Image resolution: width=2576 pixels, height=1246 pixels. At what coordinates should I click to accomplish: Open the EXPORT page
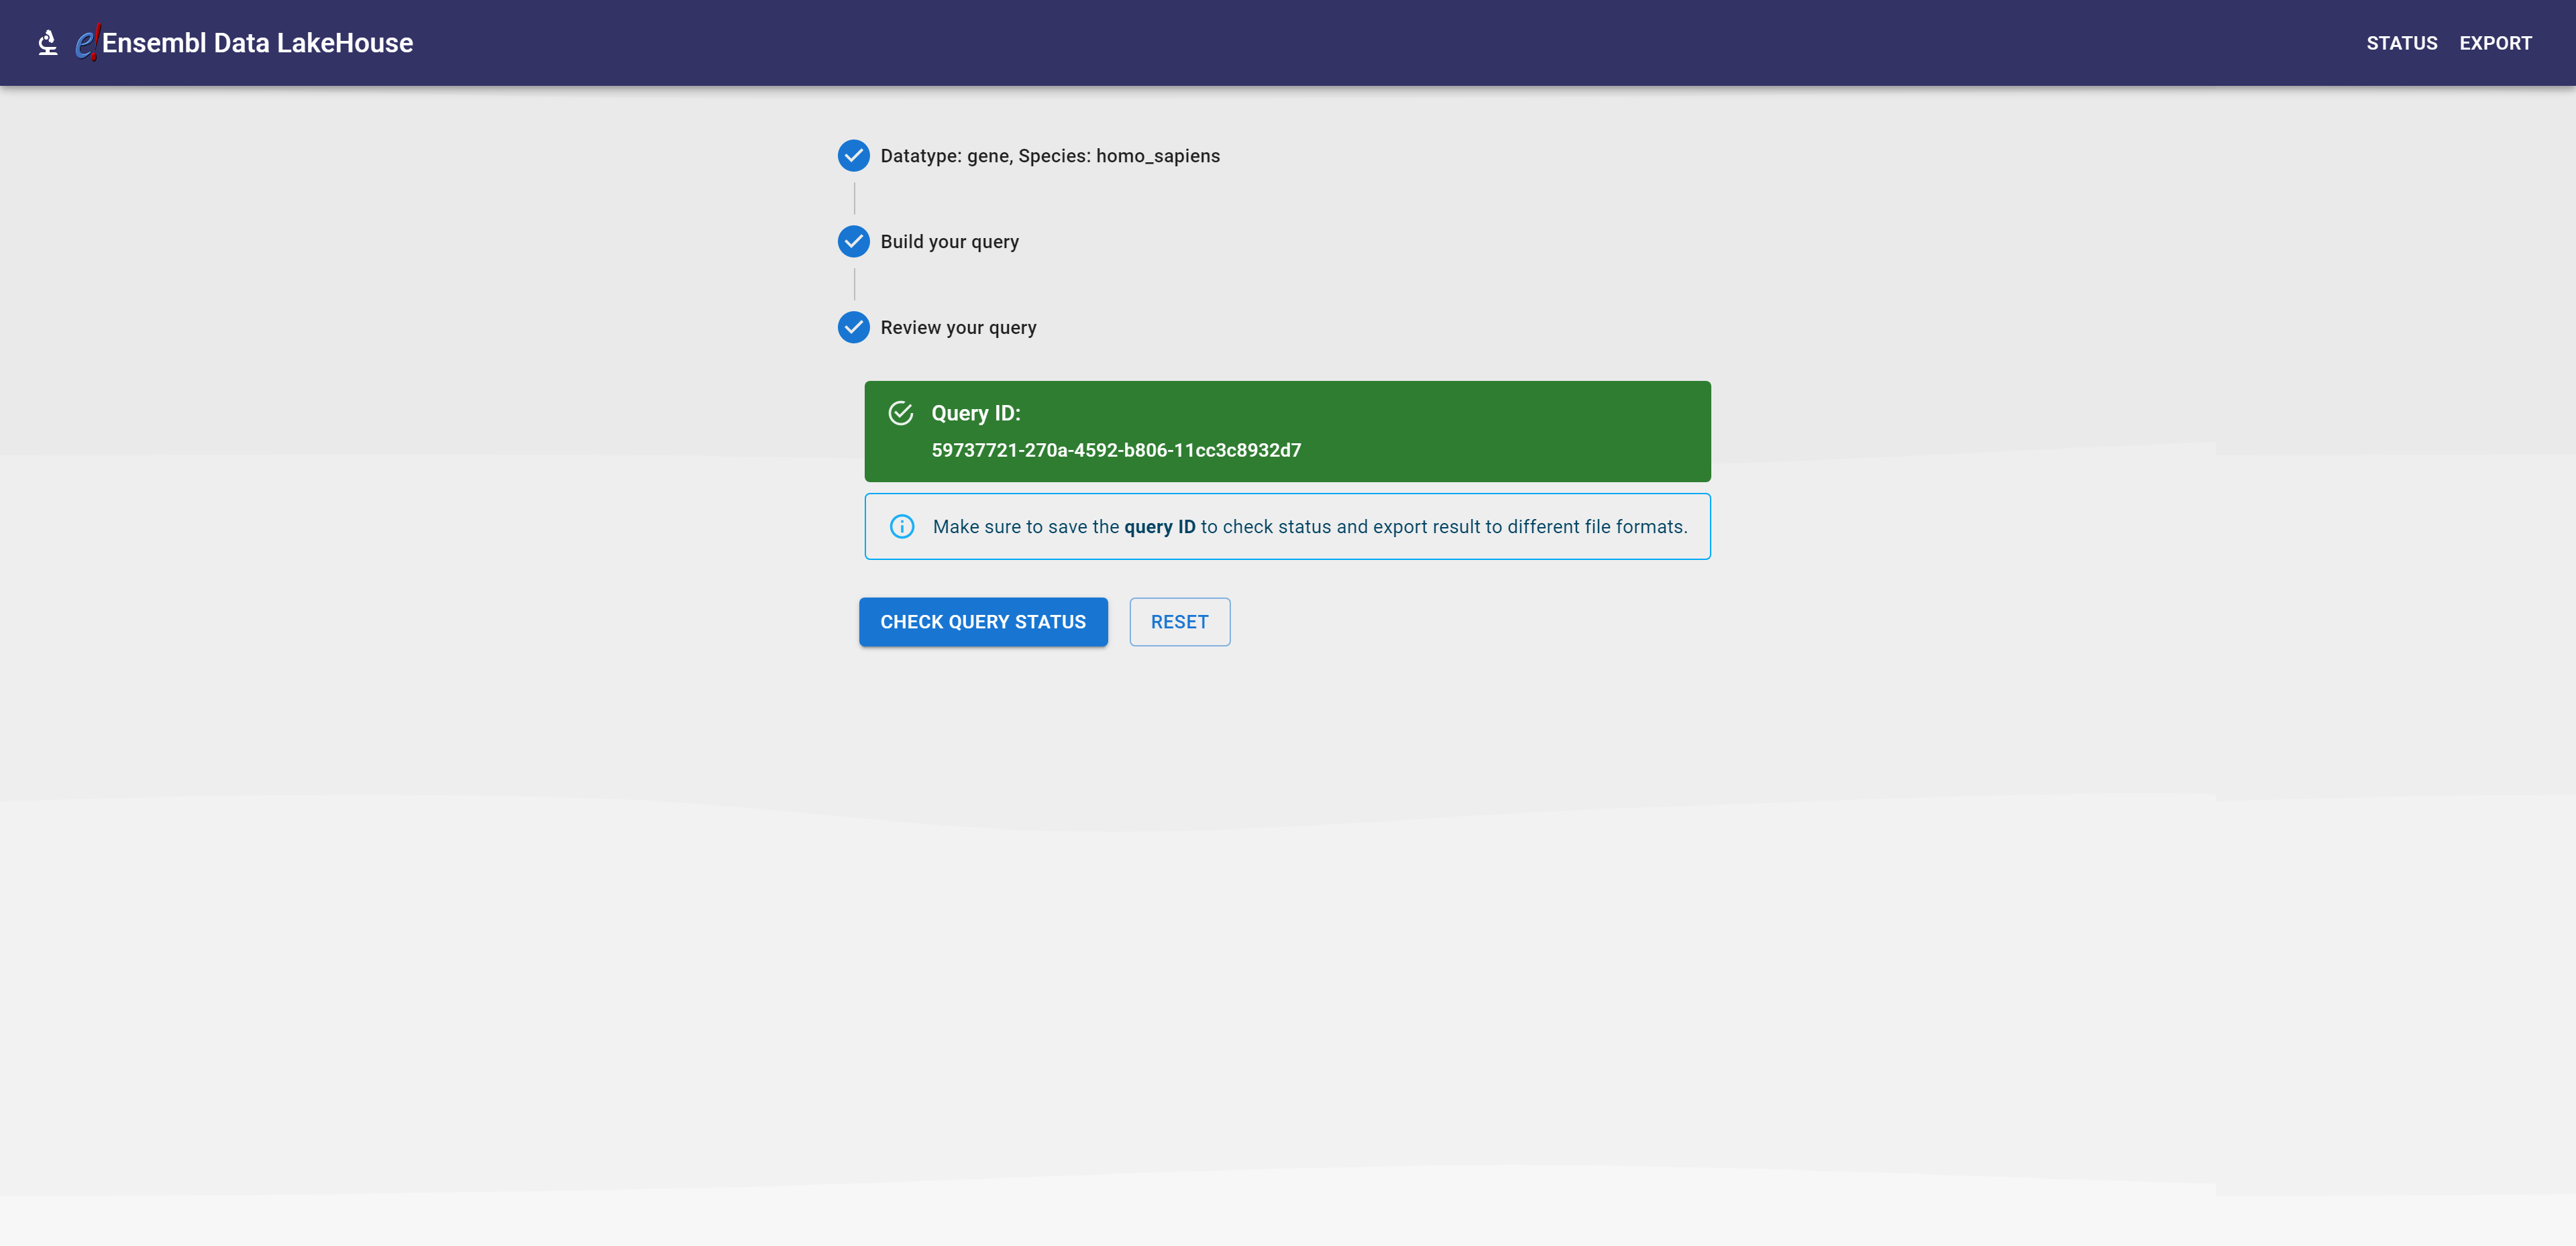2495,43
